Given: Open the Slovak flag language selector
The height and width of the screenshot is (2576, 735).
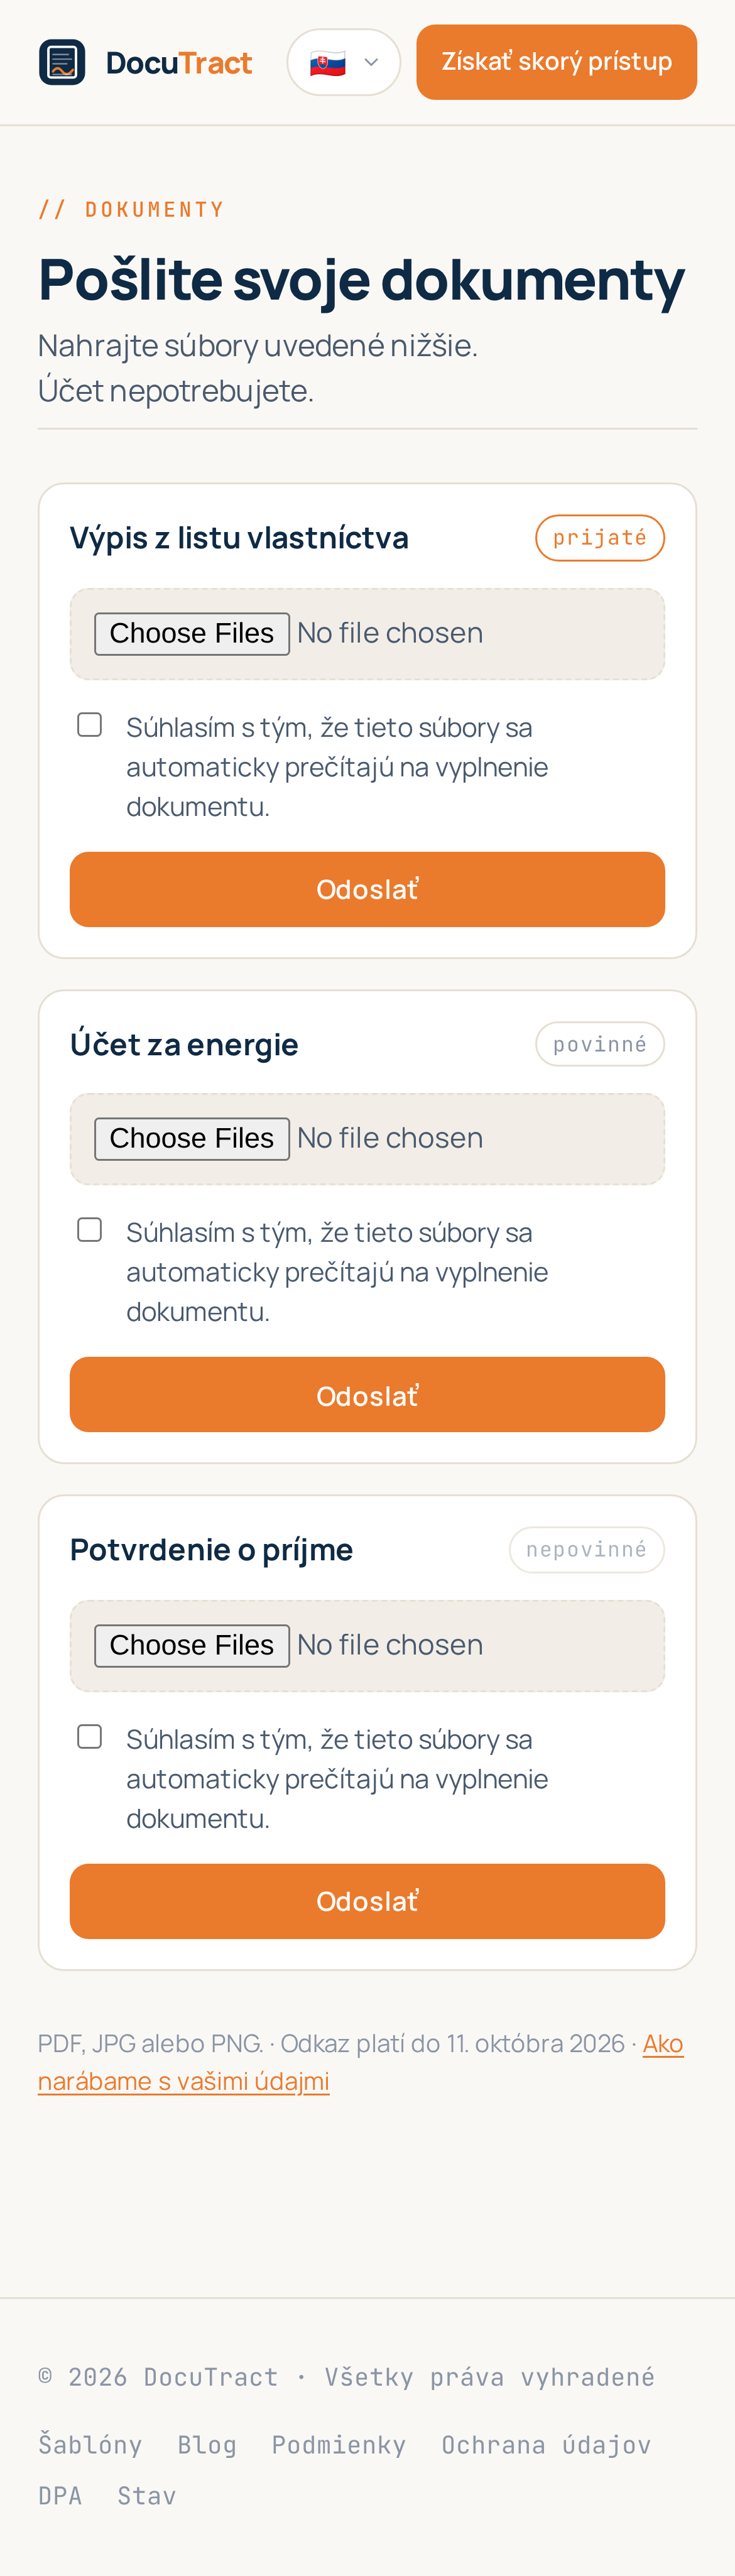Looking at the screenshot, I should pyautogui.click(x=344, y=62).
